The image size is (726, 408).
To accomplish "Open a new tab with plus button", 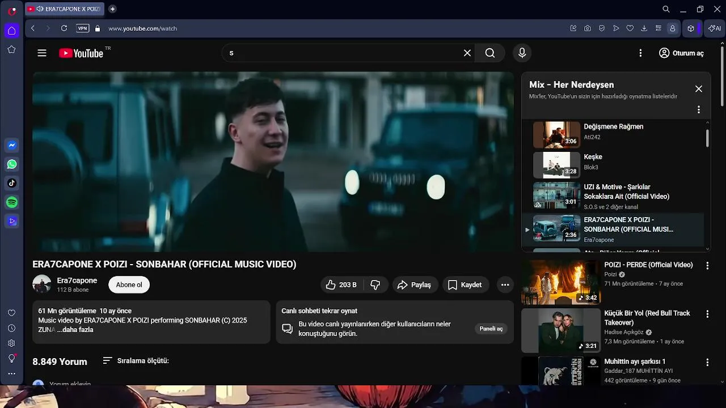I will pyautogui.click(x=112, y=9).
